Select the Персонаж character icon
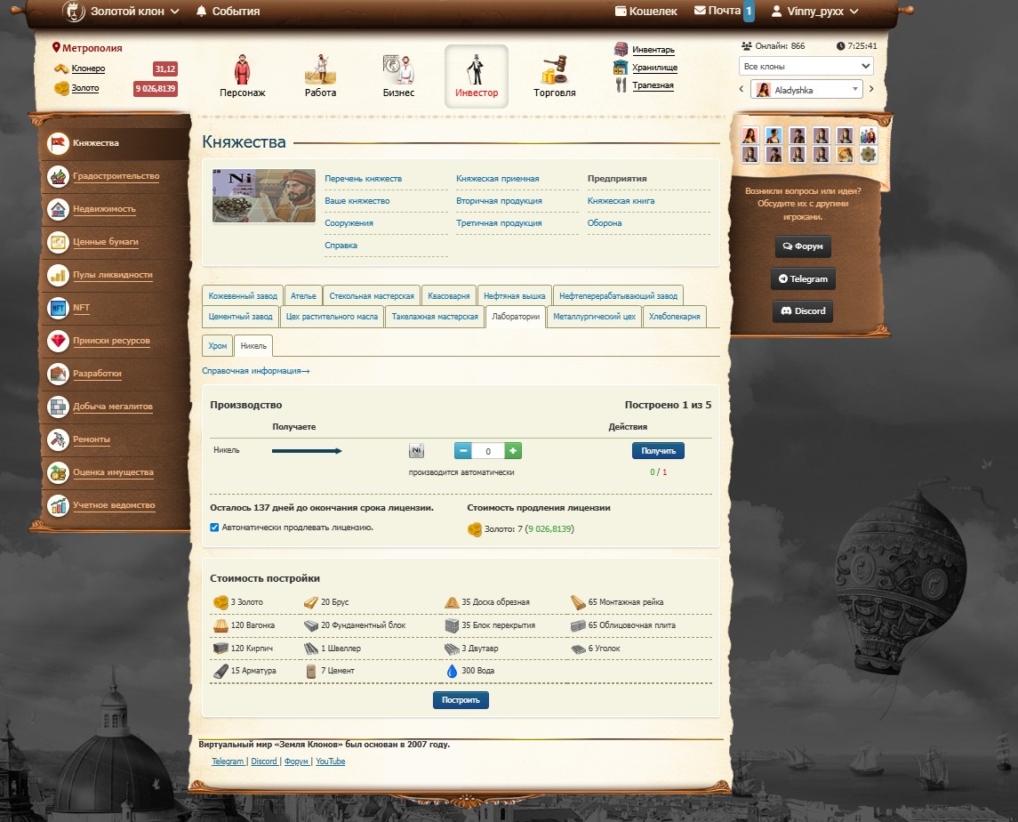Screen dimensions: 1018x822 tap(242, 71)
